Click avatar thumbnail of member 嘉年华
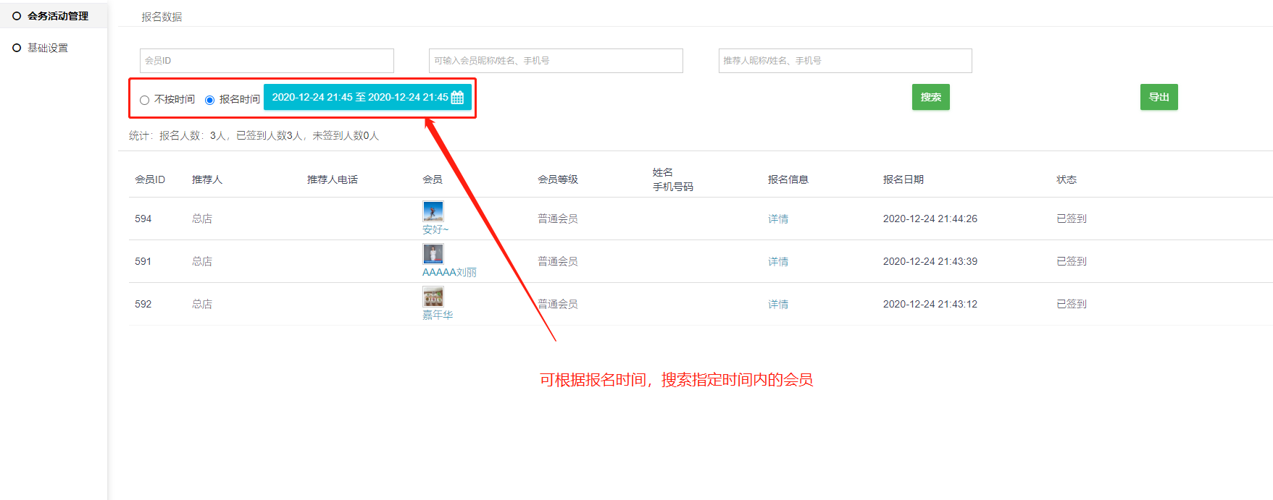The height and width of the screenshot is (500, 1273). [x=433, y=297]
